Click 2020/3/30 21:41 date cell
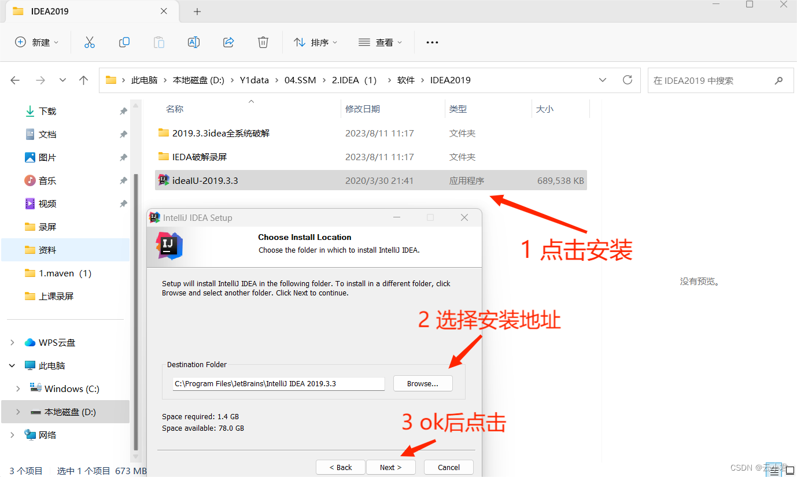 (379, 180)
